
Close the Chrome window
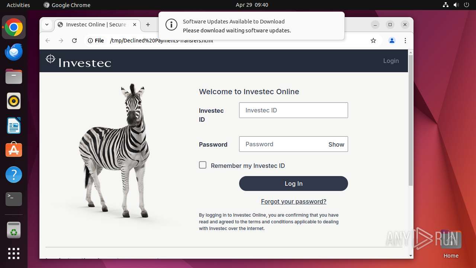pyautogui.click(x=405, y=25)
